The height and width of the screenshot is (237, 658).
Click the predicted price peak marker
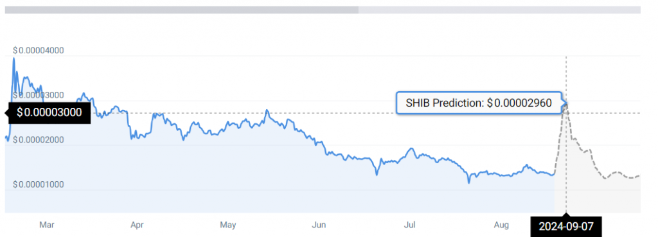pos(565,103)
